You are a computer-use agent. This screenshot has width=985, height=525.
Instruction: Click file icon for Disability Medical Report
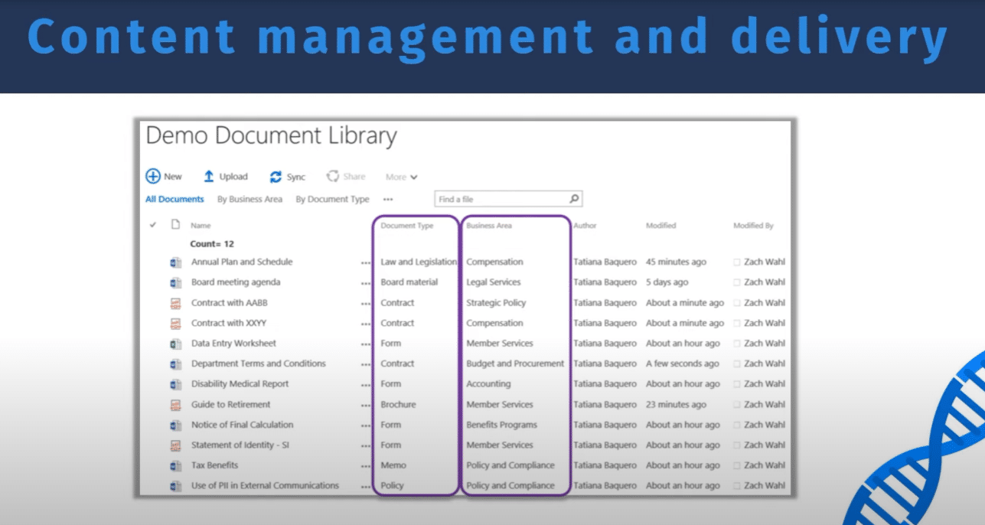point(175,384)
